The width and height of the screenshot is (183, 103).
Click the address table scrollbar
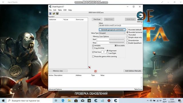click(x=141, y=82)
